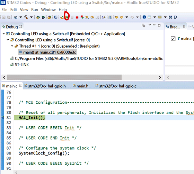
Task: Click the Configure Debug bug icon
Action: pos(38,17)
